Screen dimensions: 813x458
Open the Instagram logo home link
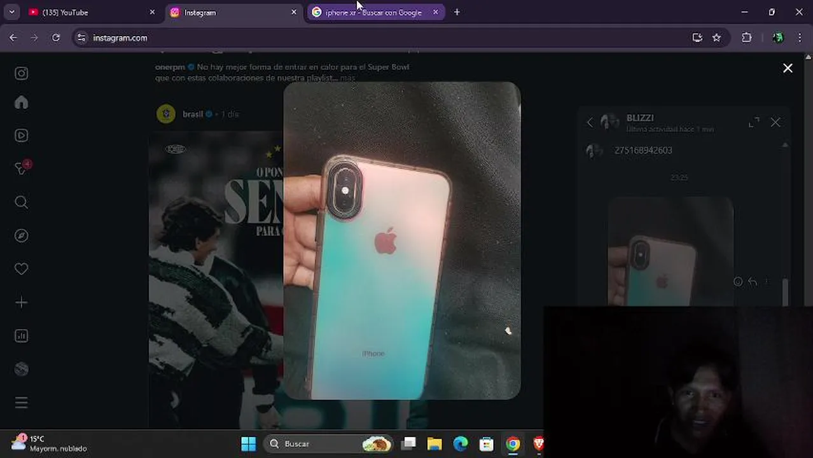[21, 73]
